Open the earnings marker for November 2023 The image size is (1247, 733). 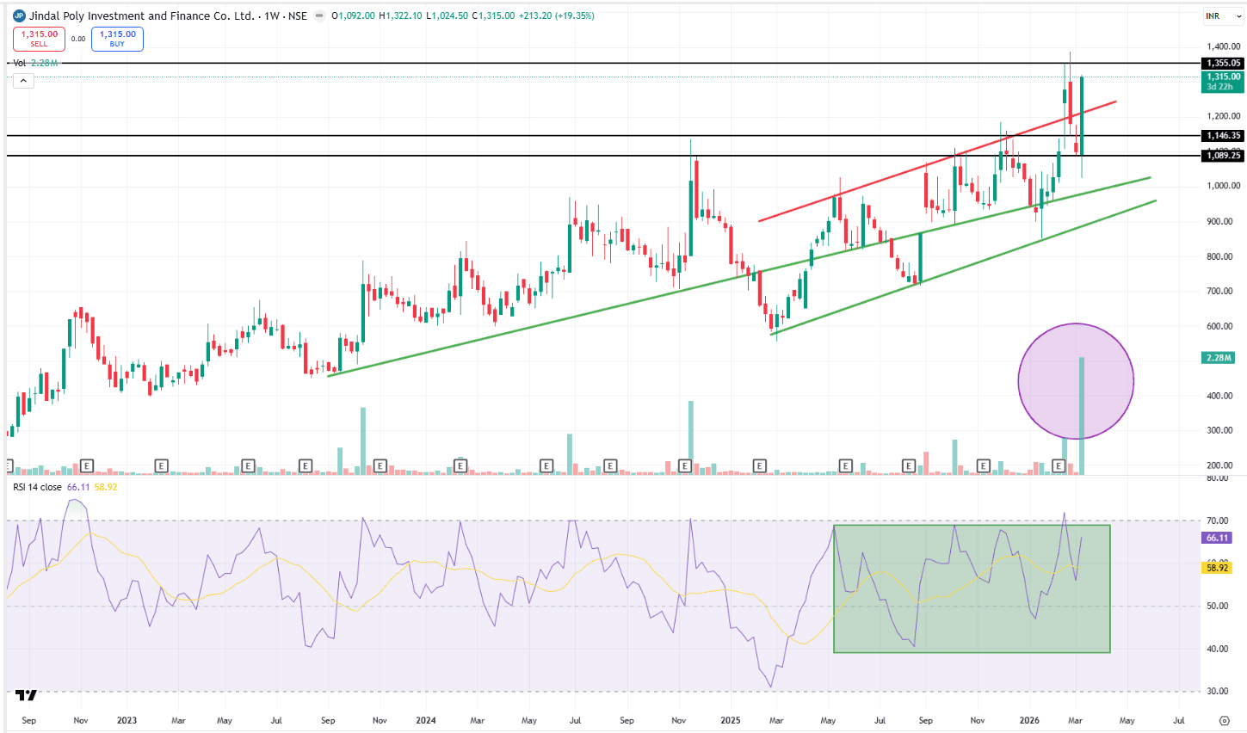pyautogui.click(x=380, y=466)
